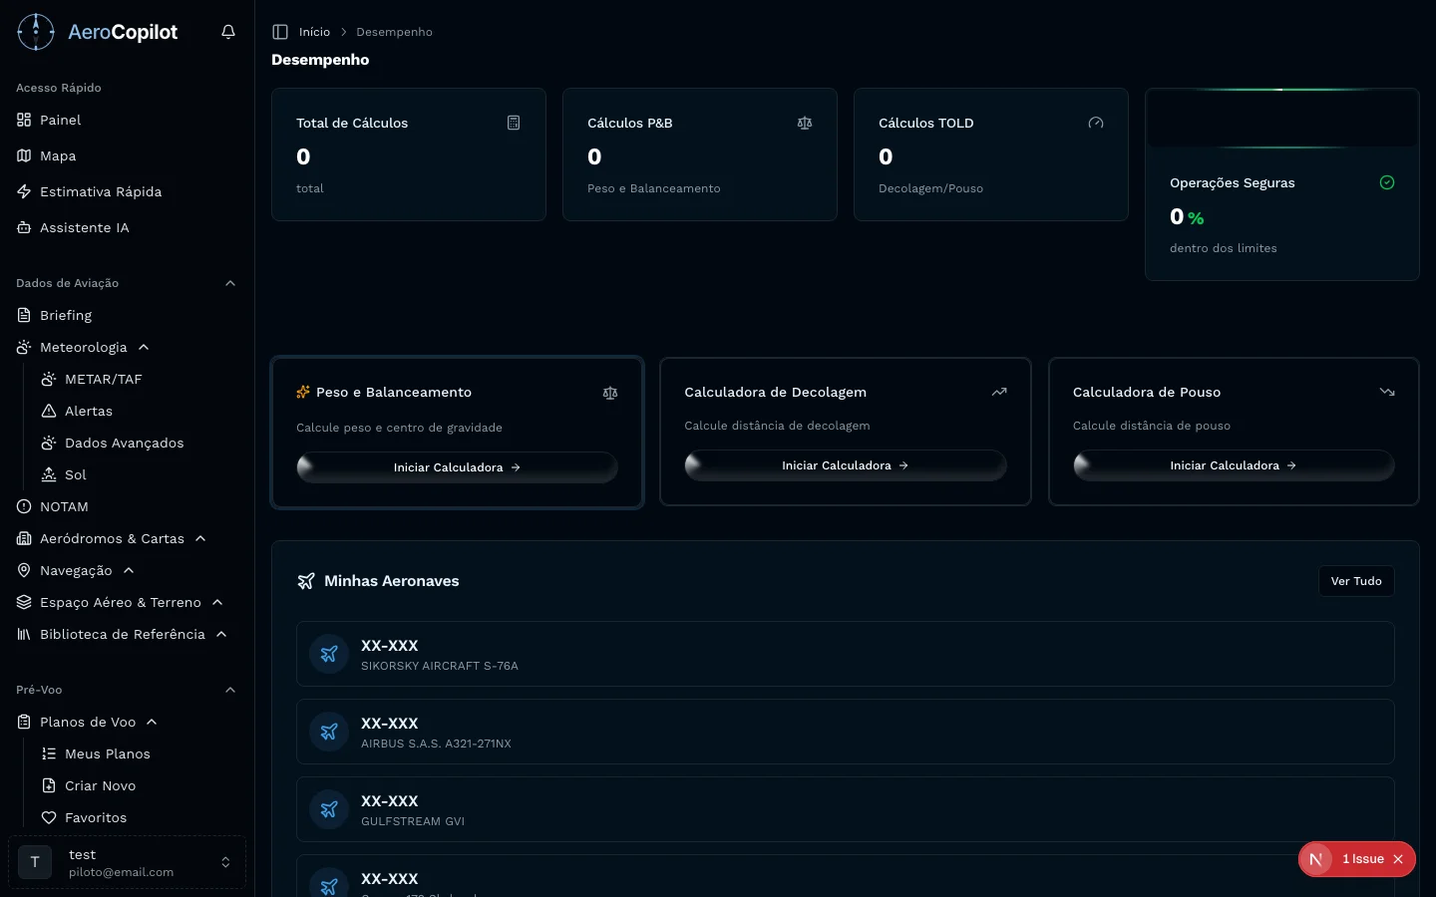Collapse the Meteorologia submenu
Image resolution: width=1436 pixels, height=897 pixels.
[x=144, y=347]
